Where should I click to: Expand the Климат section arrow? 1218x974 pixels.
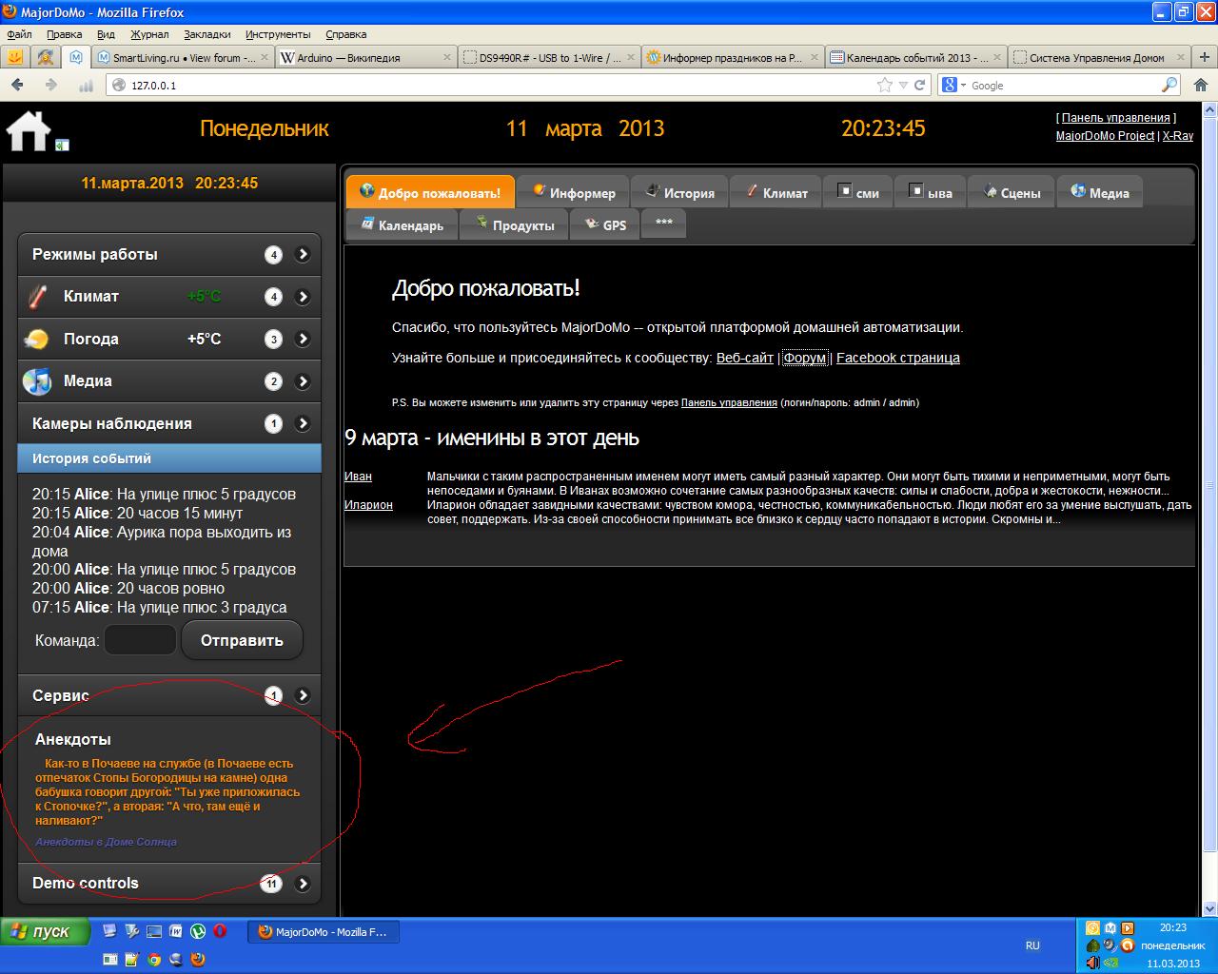click(303, 297)
